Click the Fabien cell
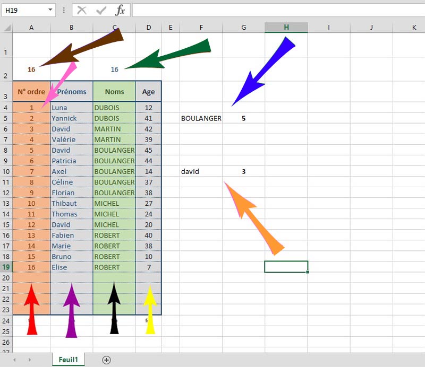 tap(72, 235)
